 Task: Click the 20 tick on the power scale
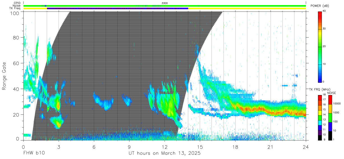click(x=324, y=47)
